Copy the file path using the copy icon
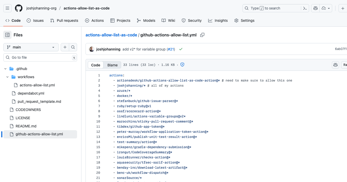347x182 pixels. [202, 35]
